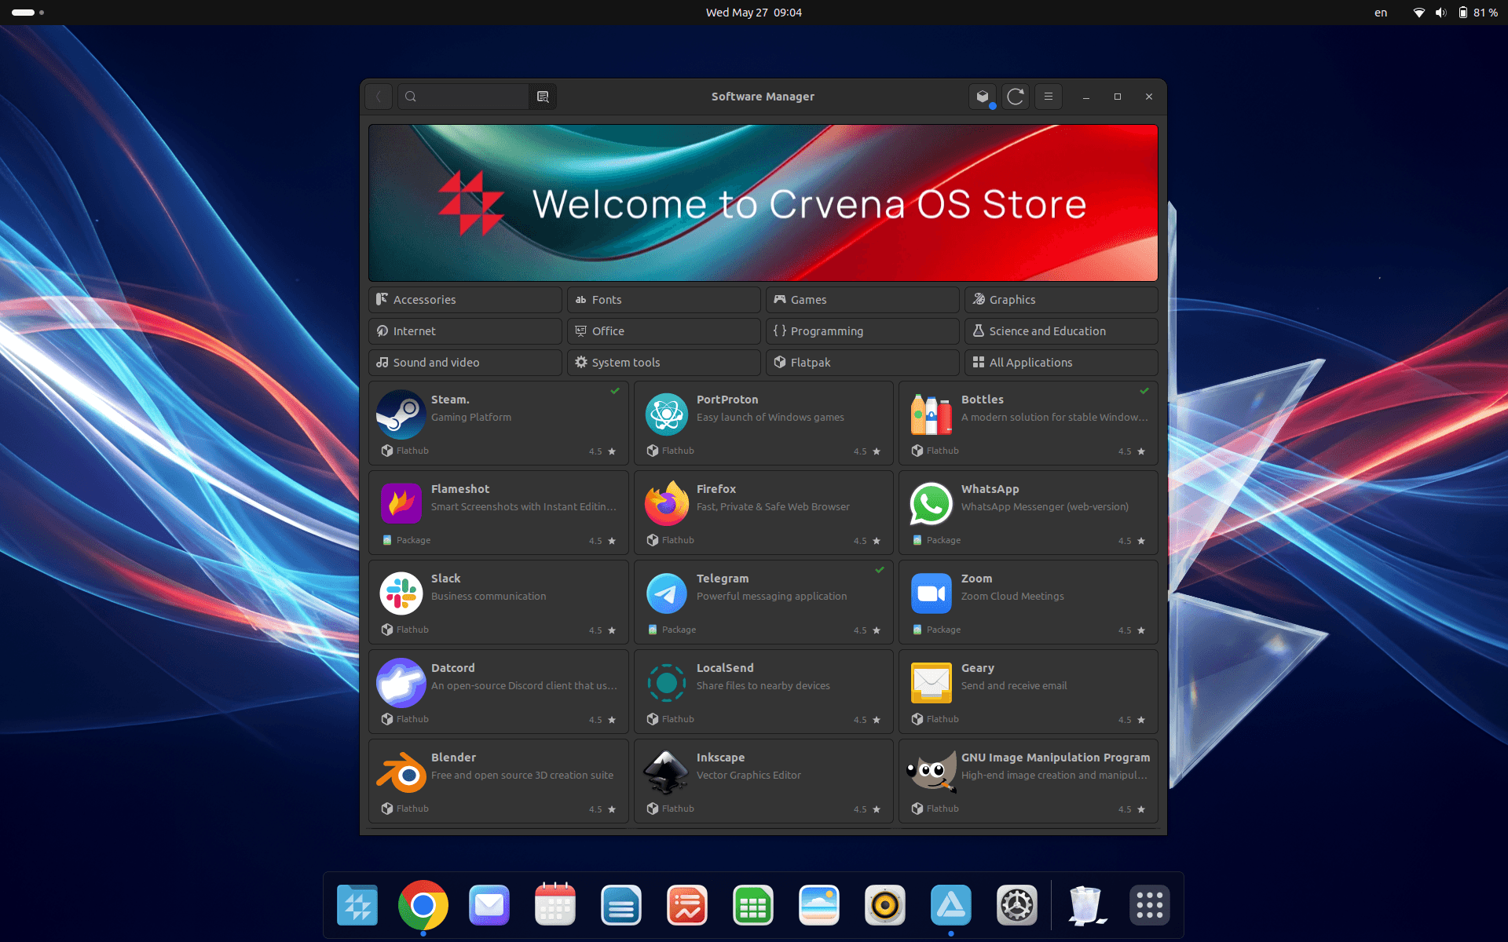Open the hamburger menu
1508x942 pixels.
point(1049,97)
